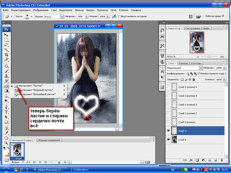Screen dimensions: 231x173
Task: Click the lock all padlock icon
Action: [194, 79]
